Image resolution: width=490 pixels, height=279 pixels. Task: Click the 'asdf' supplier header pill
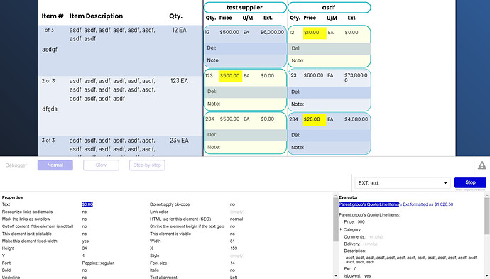coord(329,8)
